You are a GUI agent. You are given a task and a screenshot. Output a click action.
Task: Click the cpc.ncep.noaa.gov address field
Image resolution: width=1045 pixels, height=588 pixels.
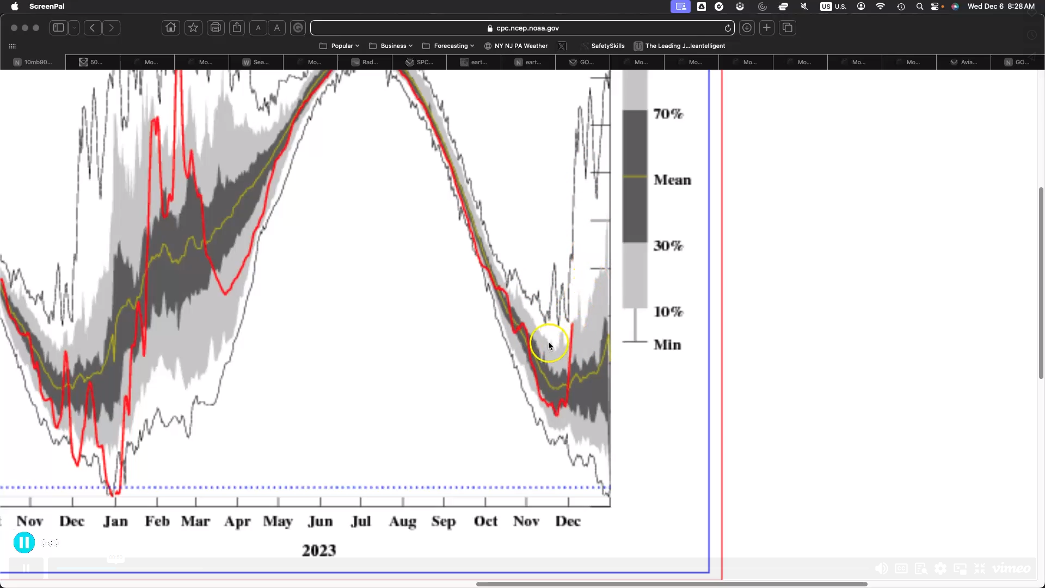pyautogui.click(x=522, y=28)
